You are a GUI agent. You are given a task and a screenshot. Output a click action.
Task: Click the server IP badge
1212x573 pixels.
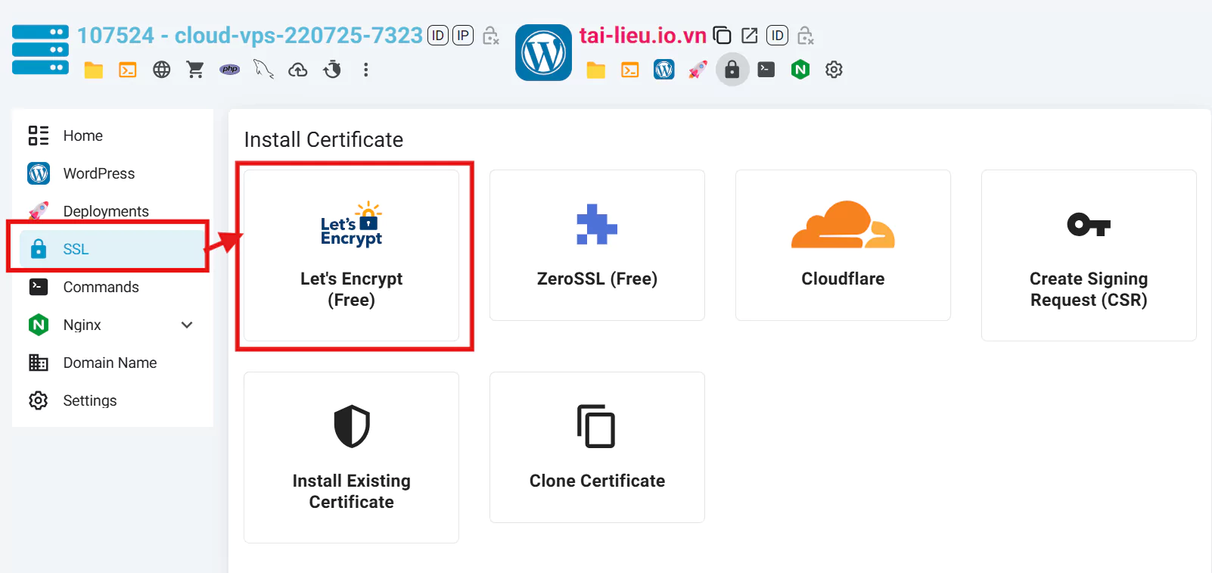pos(463,36)
